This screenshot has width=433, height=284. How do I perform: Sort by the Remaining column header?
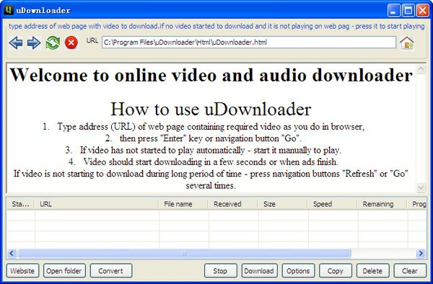point(382,204)
